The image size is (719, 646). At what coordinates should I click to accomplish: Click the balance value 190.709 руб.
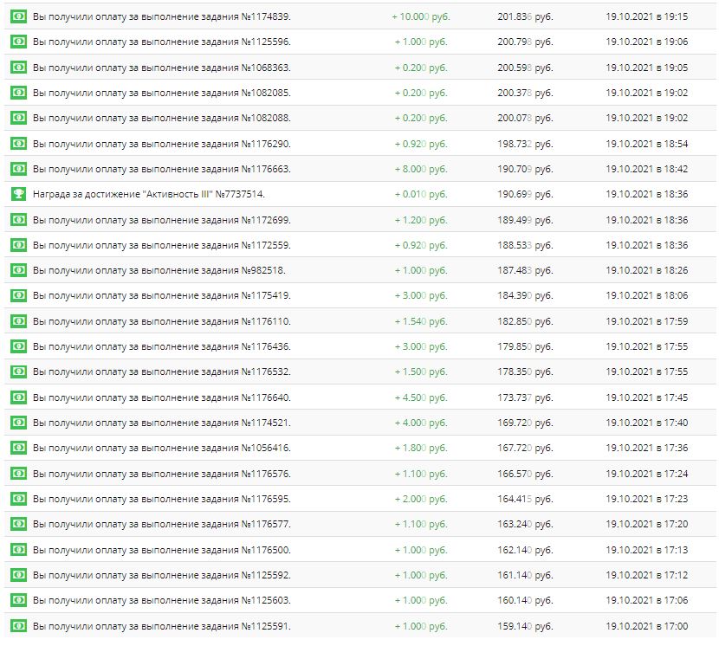526,169
